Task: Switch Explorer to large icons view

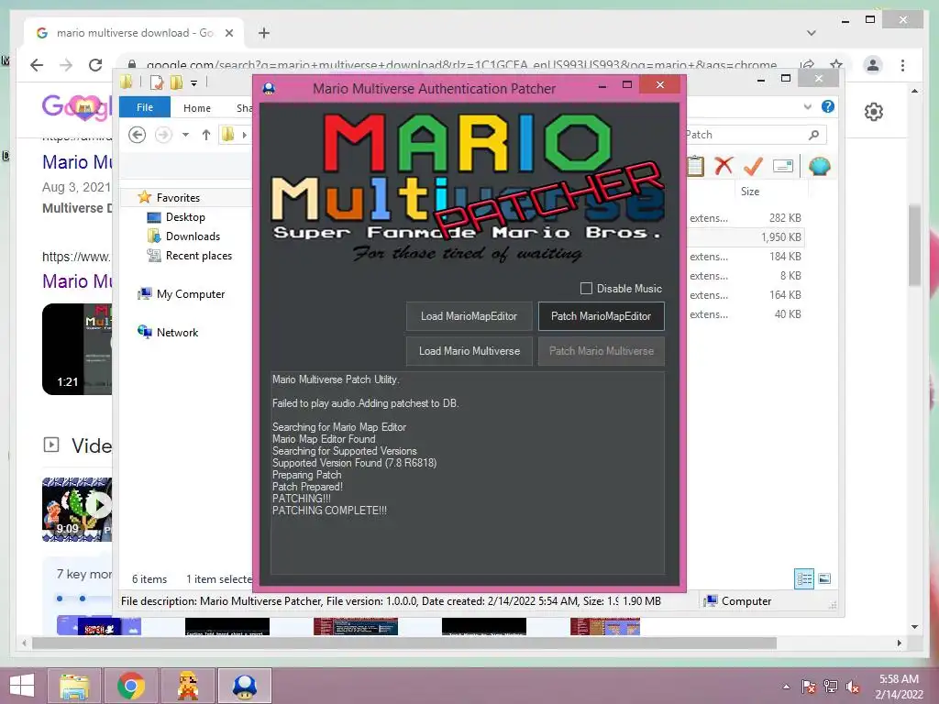Action: (x=824, y=578)
